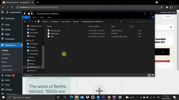Viewport: 179px width, 100px height.
Task: Open Downloads in navigation pane
Action: (x=33, y=54)
